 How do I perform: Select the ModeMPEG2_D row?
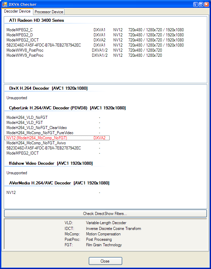tap(95, 35)
